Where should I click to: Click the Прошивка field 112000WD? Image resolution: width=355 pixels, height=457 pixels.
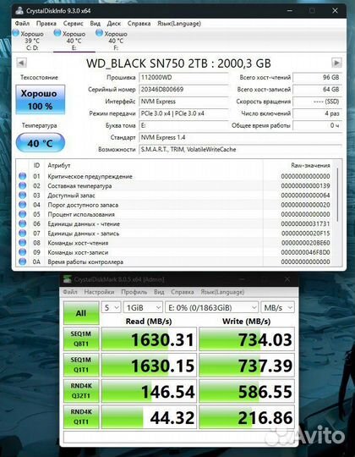(x=183, y=78)
